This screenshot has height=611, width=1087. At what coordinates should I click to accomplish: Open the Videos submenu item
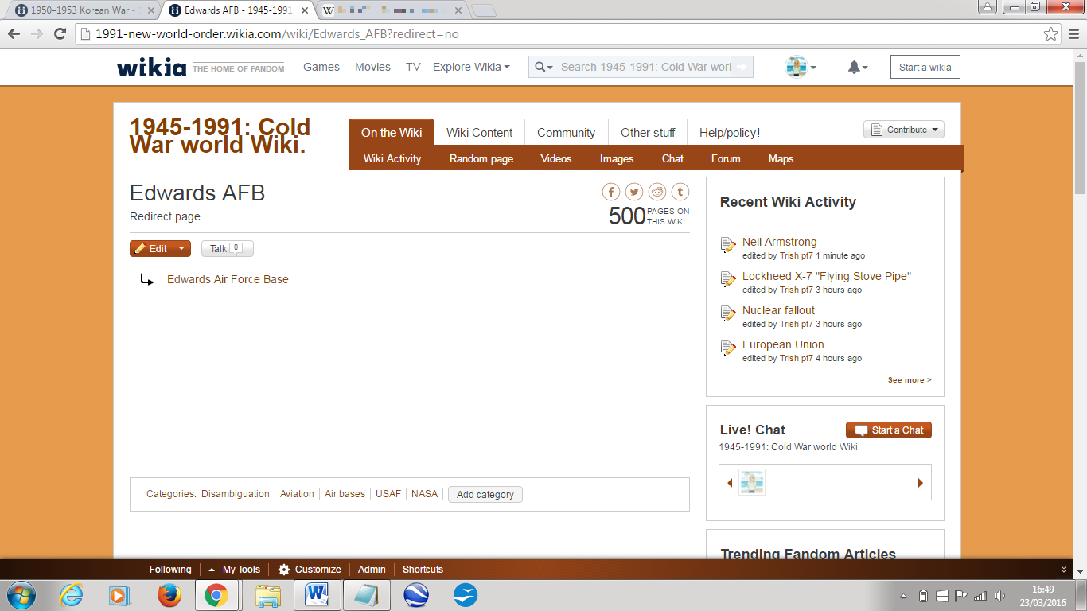(x=556, y=159)
